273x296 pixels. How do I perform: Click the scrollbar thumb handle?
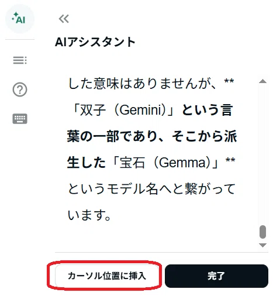coord(262,232)
